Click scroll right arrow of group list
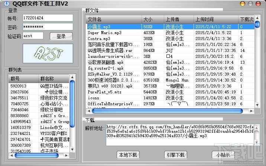Viewport: 266px width, 166px height. point(66,155)
